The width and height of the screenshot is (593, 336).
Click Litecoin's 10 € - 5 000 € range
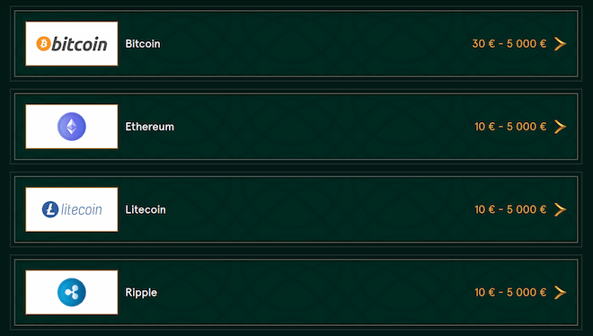click(x=510, y=209)
